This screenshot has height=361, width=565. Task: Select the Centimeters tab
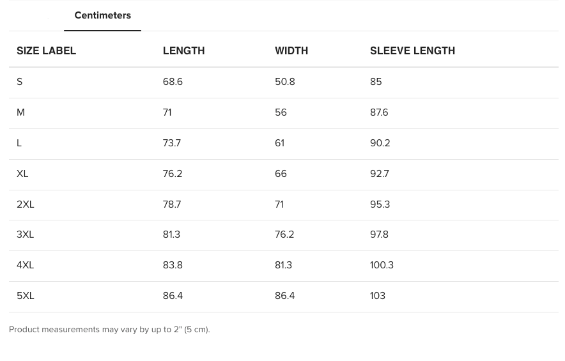pos(102,15)
